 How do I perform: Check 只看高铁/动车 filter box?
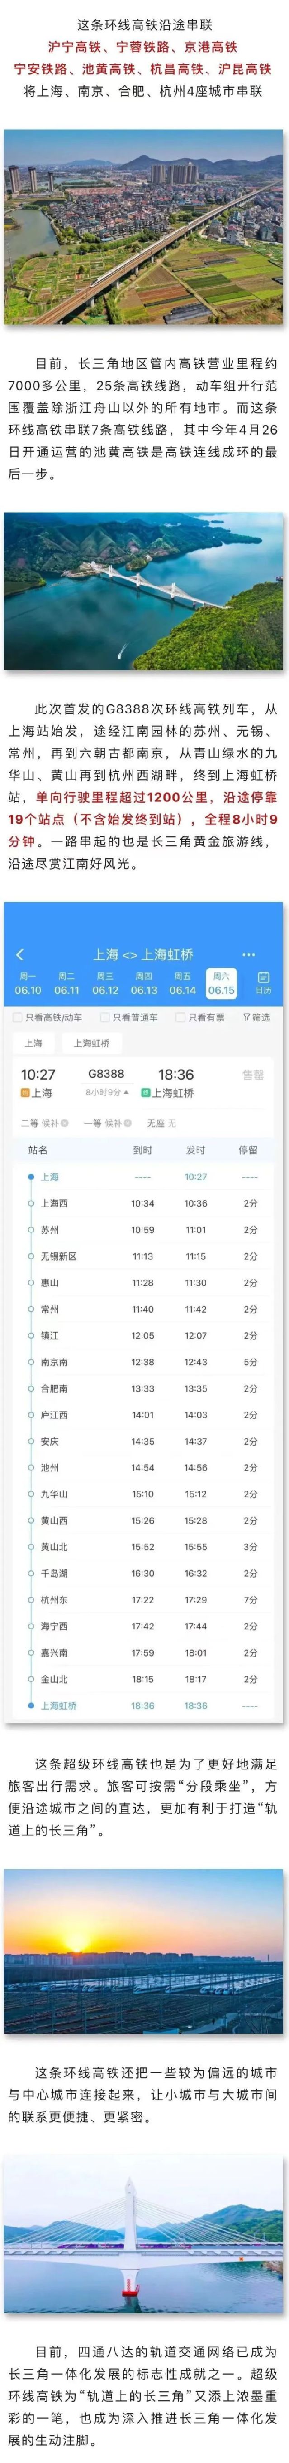coord(17,1017)
